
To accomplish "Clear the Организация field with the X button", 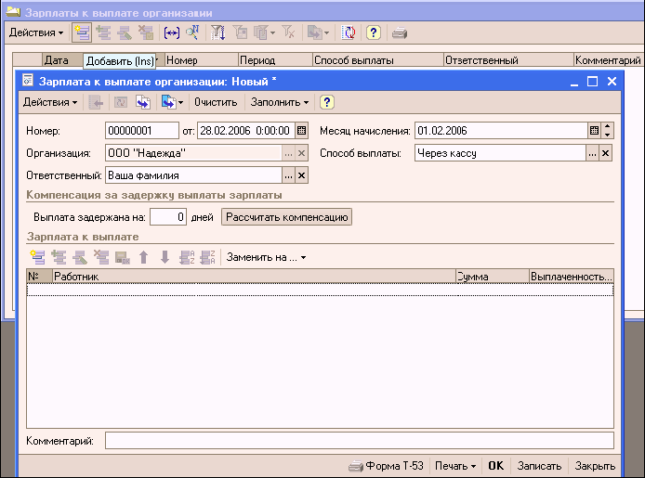I will tap(301, 153).
